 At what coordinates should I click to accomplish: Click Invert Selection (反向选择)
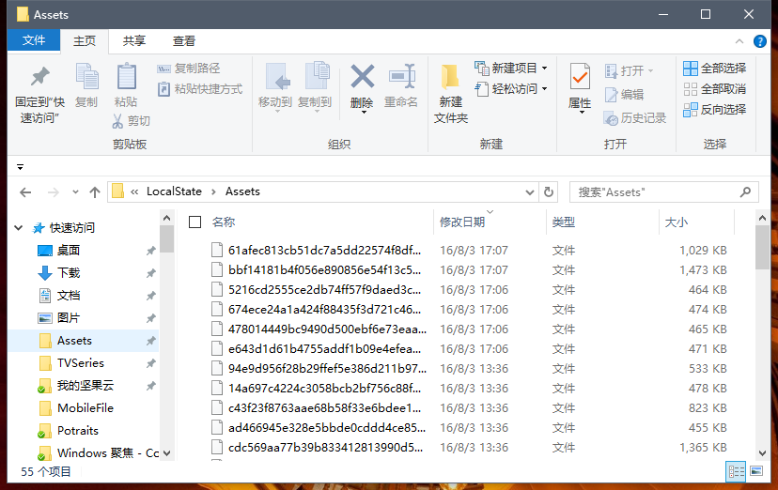pyautogui.click(x=714, y=109)
